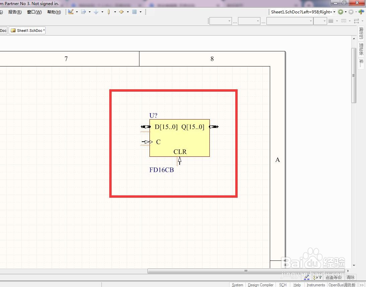Open the home page cubes icon
The width and height of the screenshot is (366, 287).
coord(361,12)
